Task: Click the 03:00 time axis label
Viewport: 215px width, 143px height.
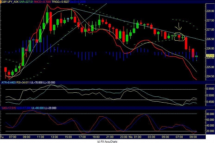Action: coord(151,137)
